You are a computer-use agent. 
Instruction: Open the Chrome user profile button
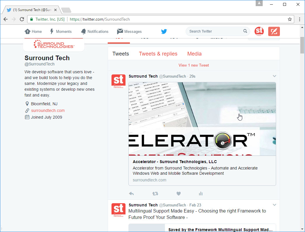(259, 3)
